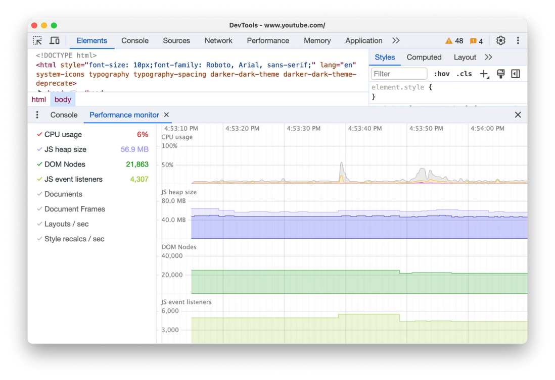Select the html element node line
Screen dimensions: 555x380
[x=196, y=74]
